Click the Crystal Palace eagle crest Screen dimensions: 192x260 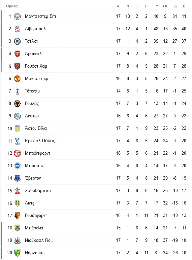tap(17, 141)
